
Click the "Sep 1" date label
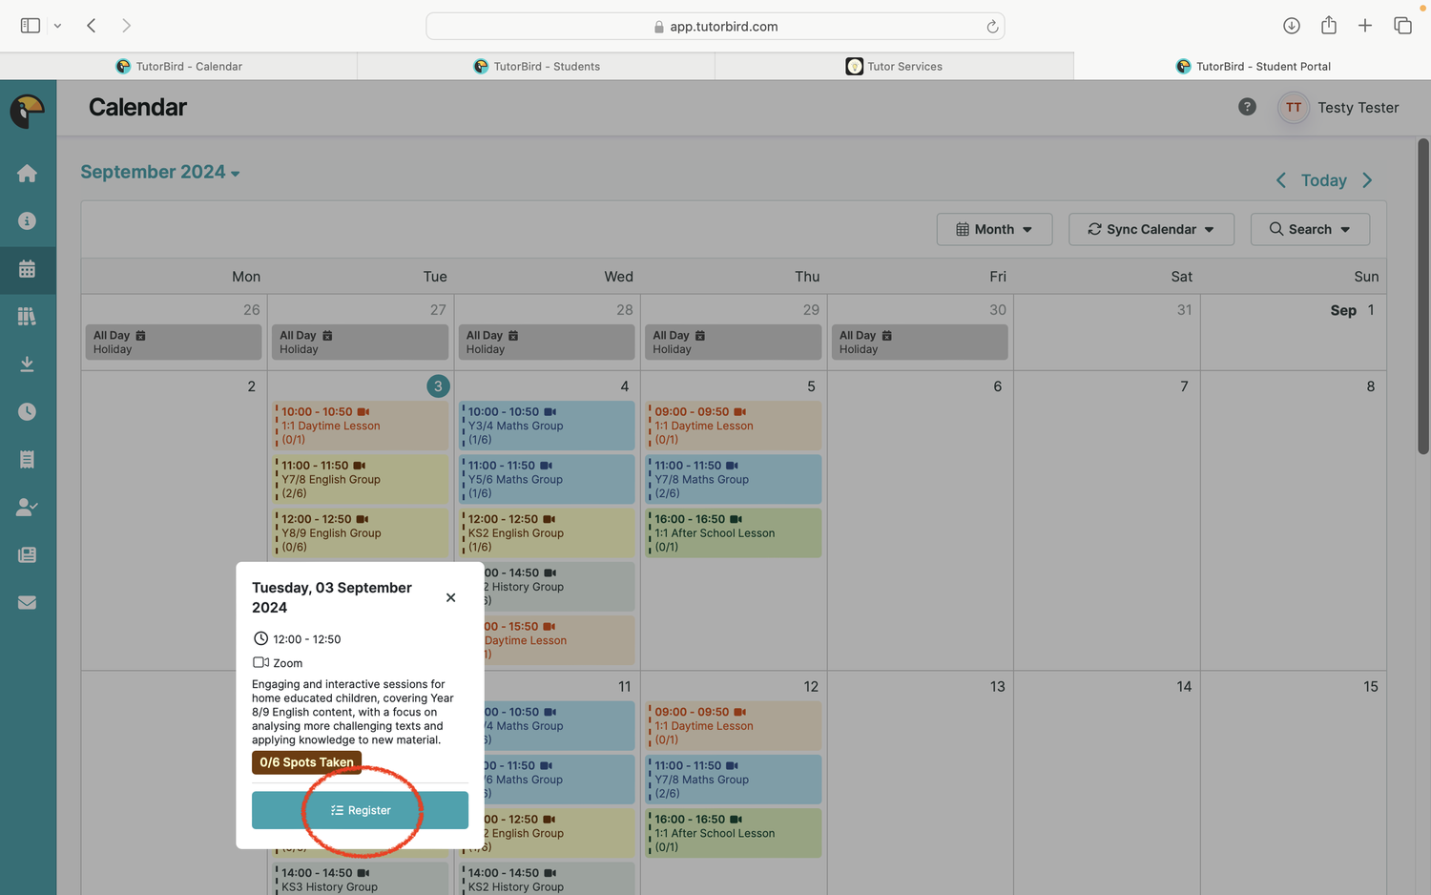tap(1352, 310)
